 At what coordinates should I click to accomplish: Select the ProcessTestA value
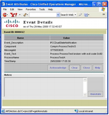pos(58,57)
